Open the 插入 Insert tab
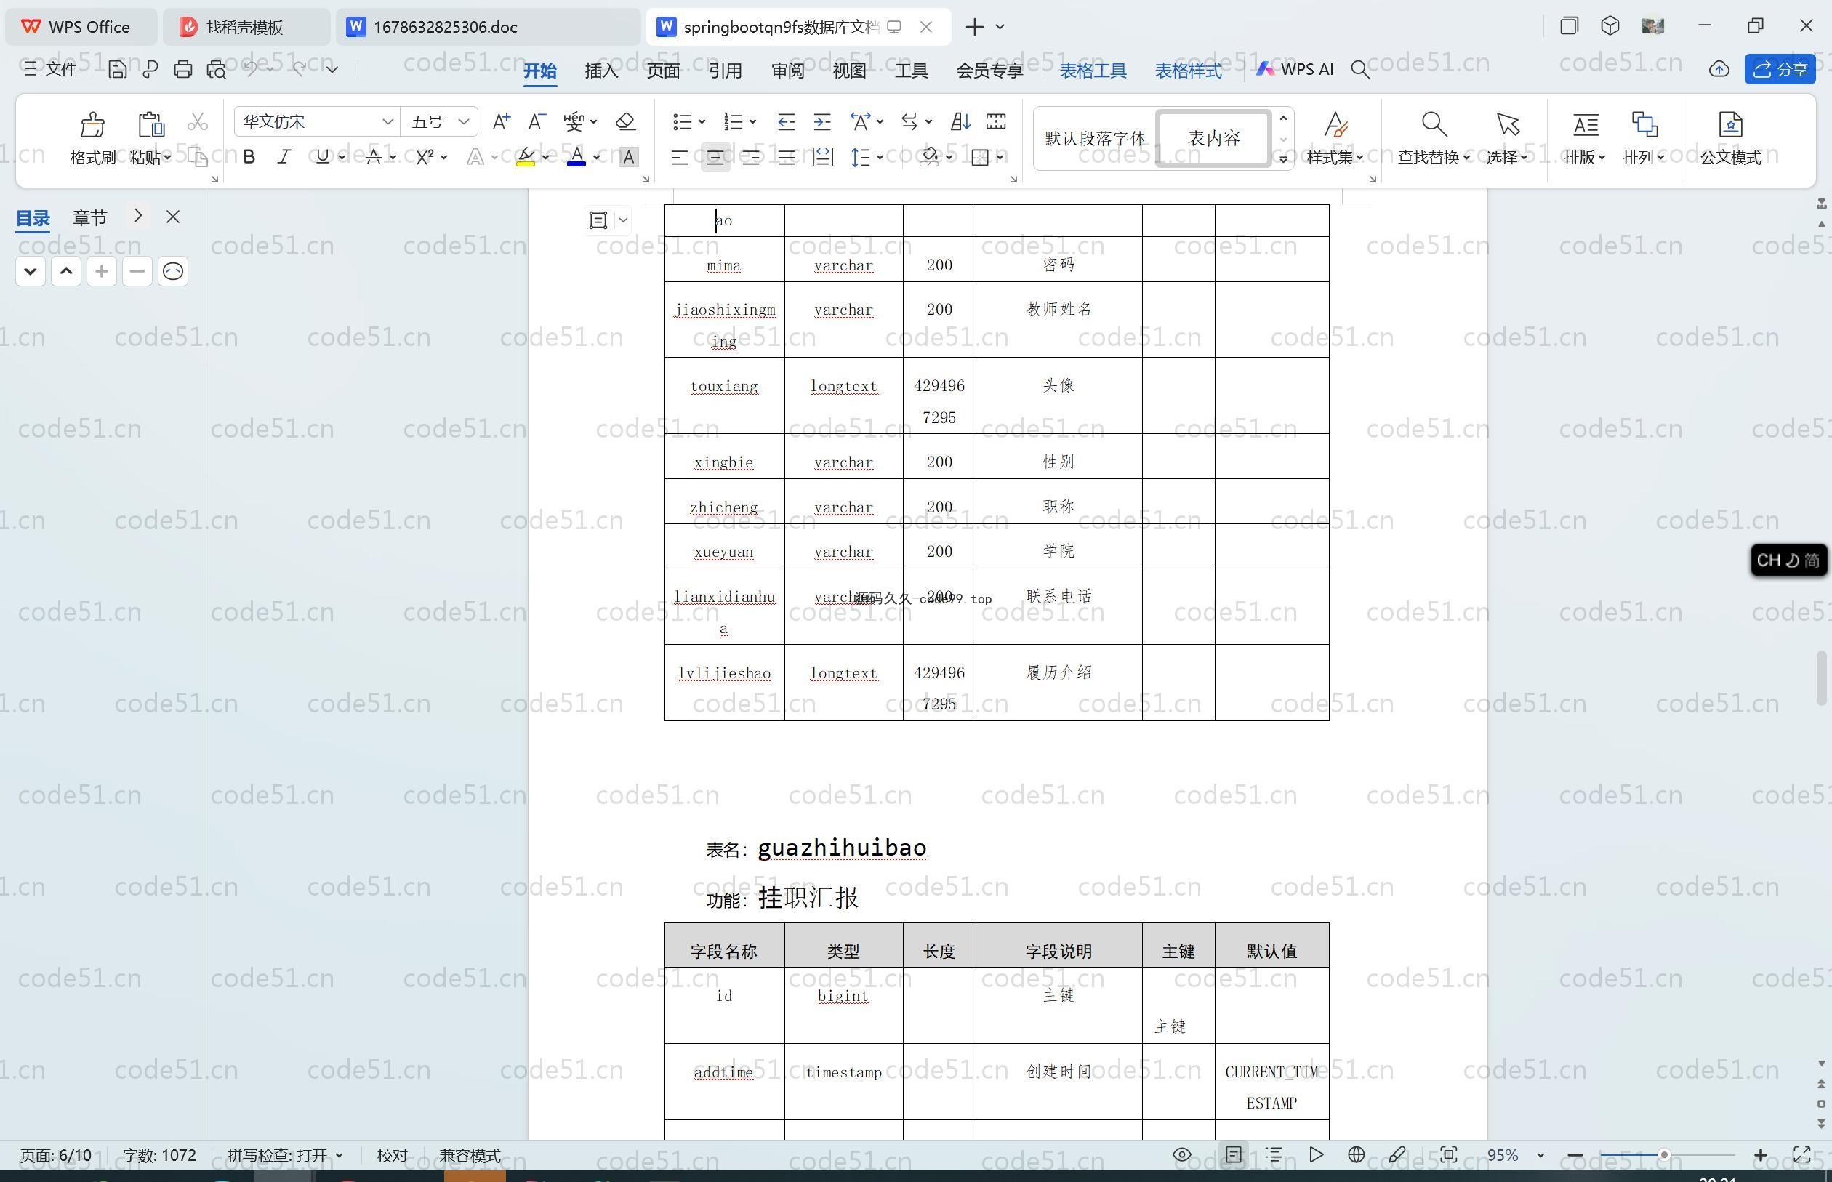This screenshot has height=1182, width=1832. pyautogui.click(x=601, y=70)
